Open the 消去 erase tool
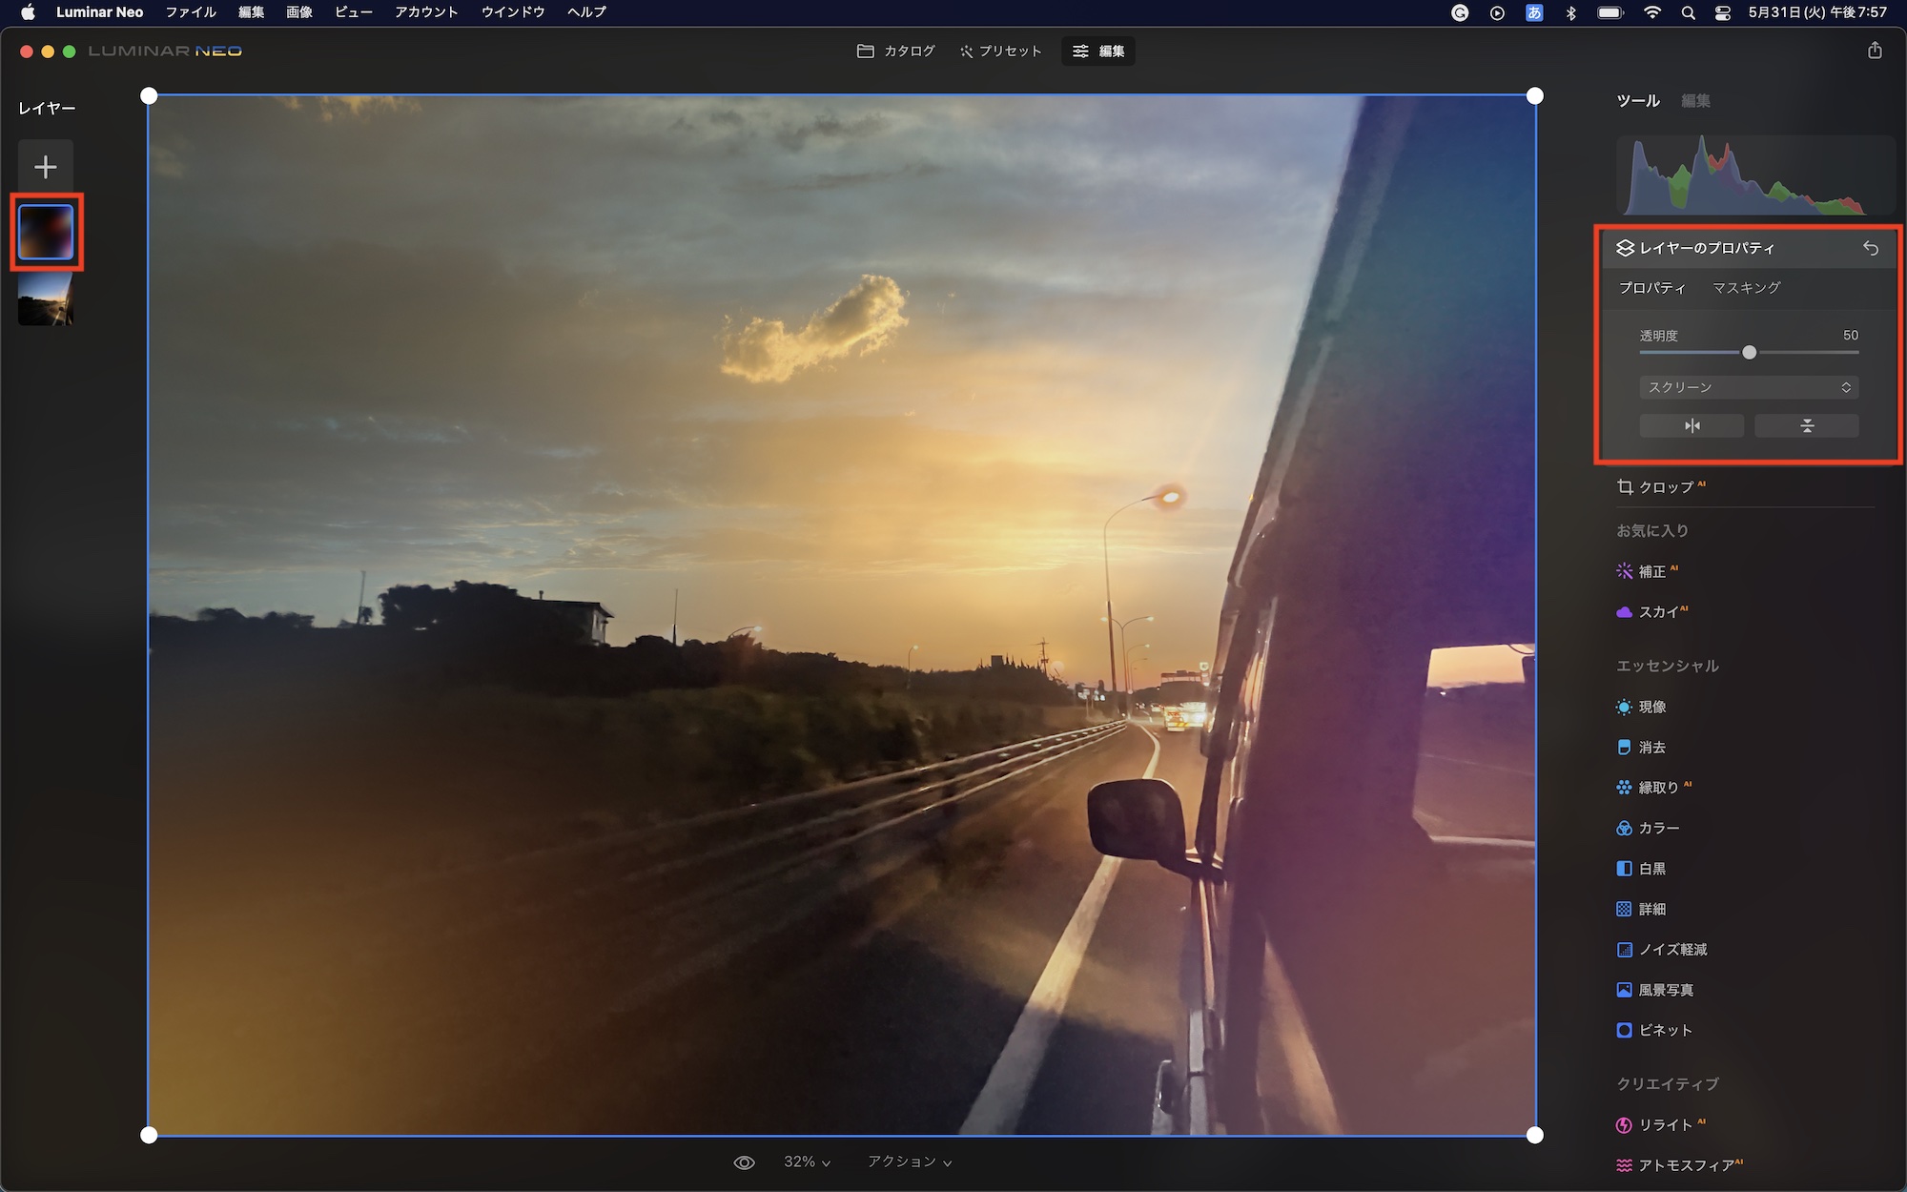Viewport: 1907px width, 1192px height. [1651, 748]
